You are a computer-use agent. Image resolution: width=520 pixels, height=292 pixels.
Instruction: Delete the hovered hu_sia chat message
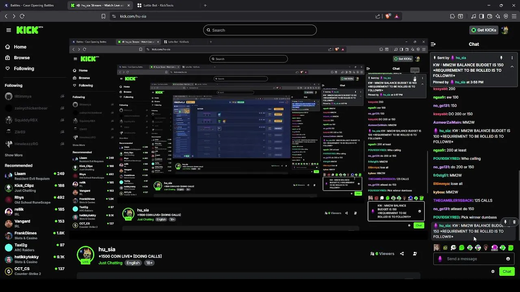coord(514,222)
